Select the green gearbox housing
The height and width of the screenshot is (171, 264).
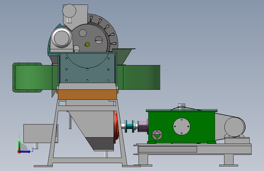[181, 127]
